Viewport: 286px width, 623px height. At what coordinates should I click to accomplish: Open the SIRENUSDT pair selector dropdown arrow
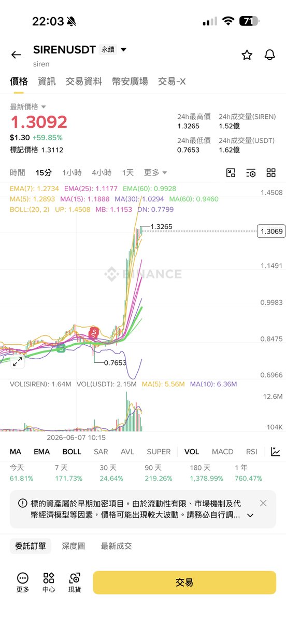pos(123,50)
